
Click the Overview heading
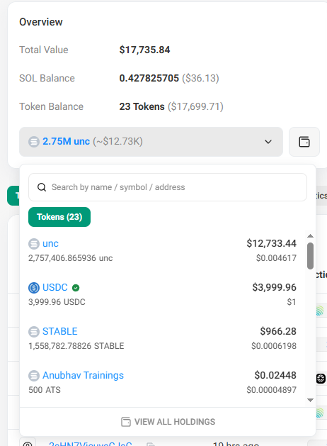click(41, 22)
